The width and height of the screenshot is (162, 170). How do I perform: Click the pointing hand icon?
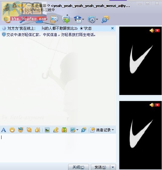pos(38,130)
